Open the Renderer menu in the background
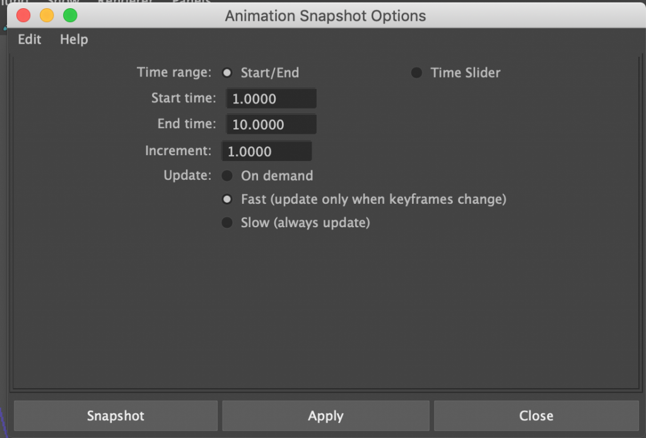The image size is (646, 438). [126, 3]
